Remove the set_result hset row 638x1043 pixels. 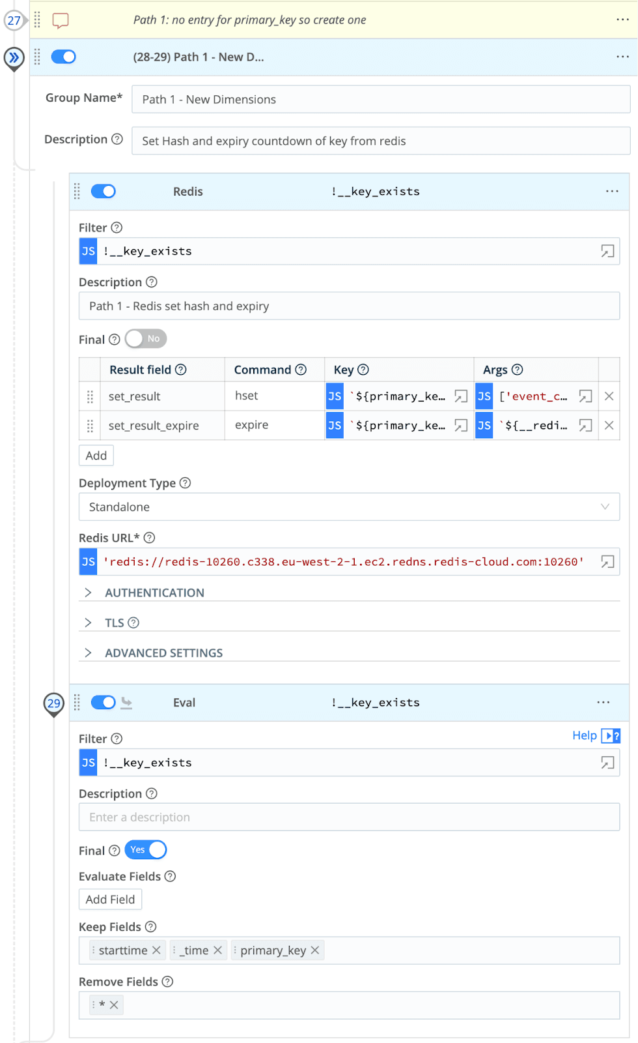coord(609,396)
